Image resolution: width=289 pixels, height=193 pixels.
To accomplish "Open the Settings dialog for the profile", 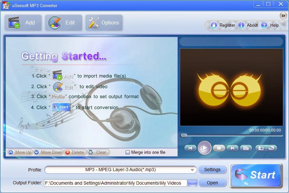I will (x=213, y=170).
